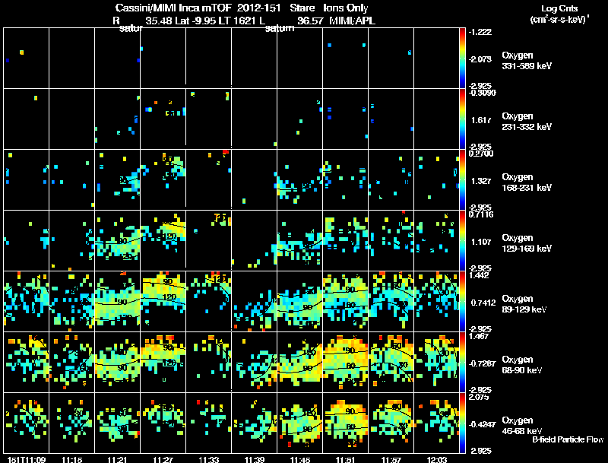Screen dimensions: 608x463
Task: Click the -0.4247 color scale value
Action: pyautogui.click(x=482, y=424)
